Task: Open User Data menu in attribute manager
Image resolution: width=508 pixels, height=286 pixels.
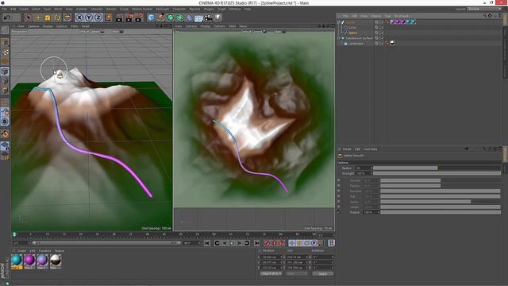Action: [x=371, y=149]
